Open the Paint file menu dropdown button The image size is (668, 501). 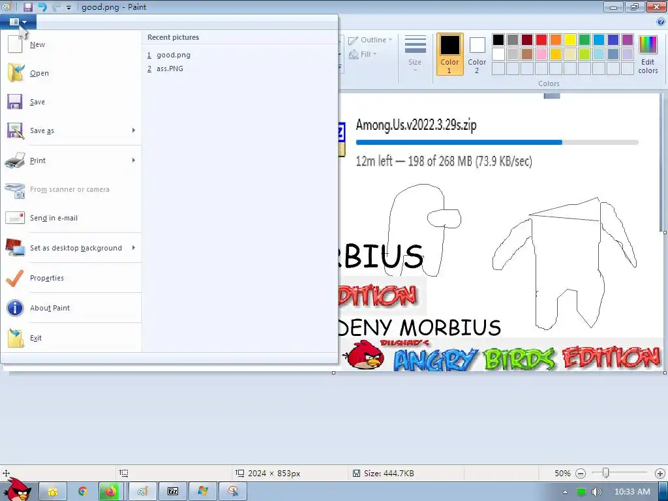point(18,22)
